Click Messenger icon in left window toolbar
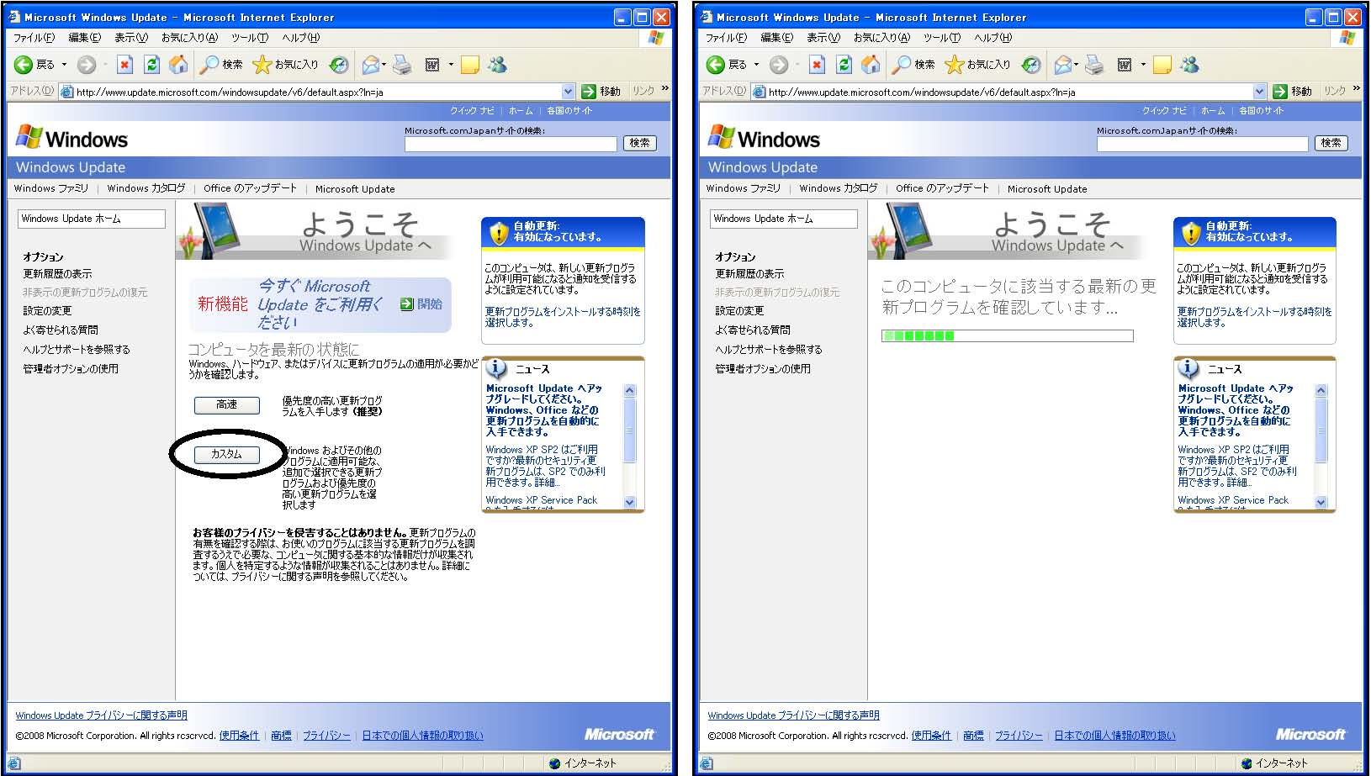The height and width of the screenshot is (776, 1371). coord(497,65)
